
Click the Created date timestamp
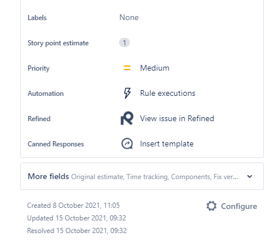coord(74,206)
